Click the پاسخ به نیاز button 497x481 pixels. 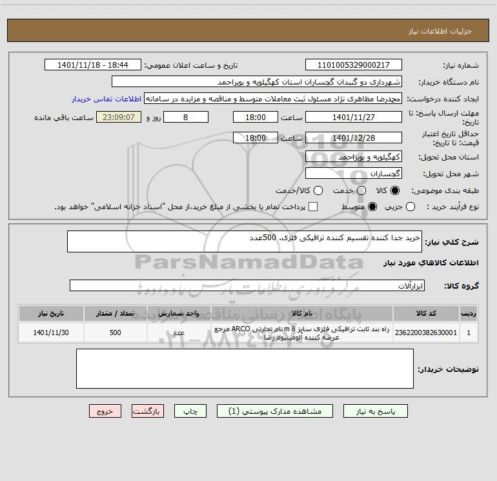[x=376, y=411]
